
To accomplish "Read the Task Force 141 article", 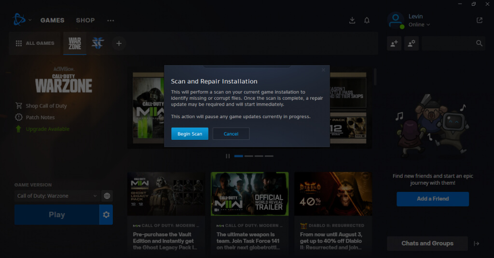I will pos(248,241).
